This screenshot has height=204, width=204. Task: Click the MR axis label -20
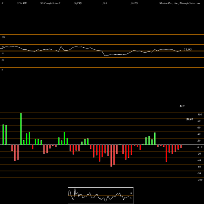199,154
